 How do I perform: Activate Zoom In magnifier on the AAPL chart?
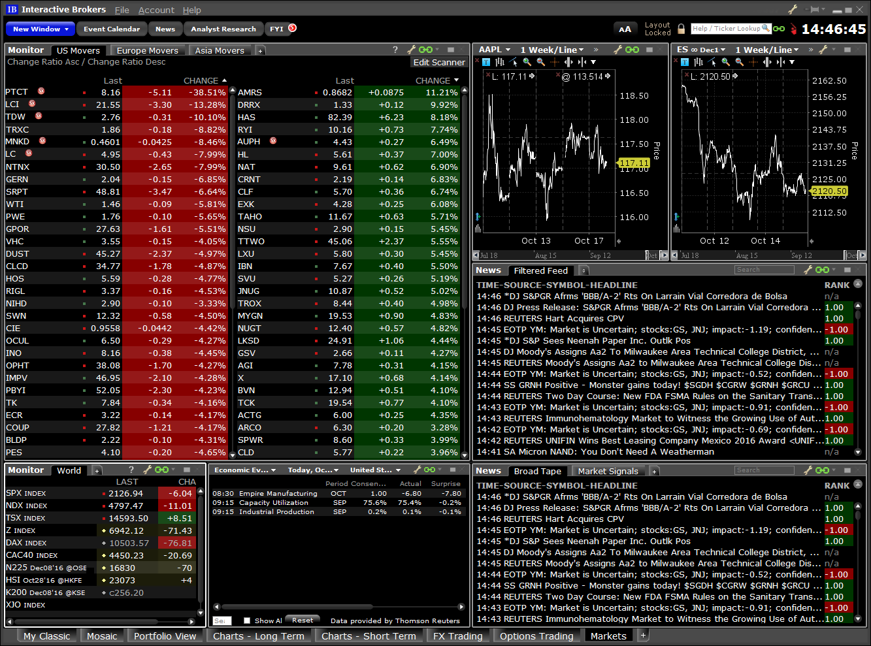(x=525, y=61)
